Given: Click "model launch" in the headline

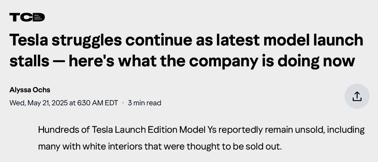Looking at the screenshot, I should (x=313, y=40).
